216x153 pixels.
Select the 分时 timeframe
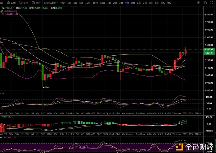coord(63,3)
